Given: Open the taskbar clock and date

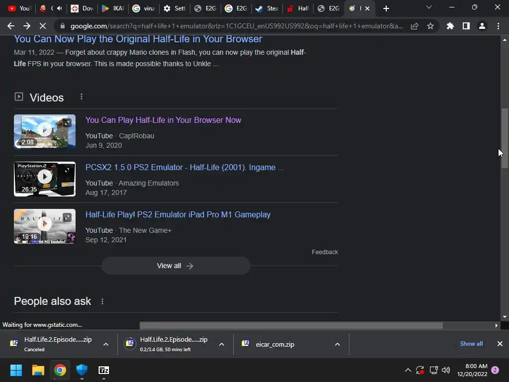Looking at the screenshot, I should click(x=472, y=370).
